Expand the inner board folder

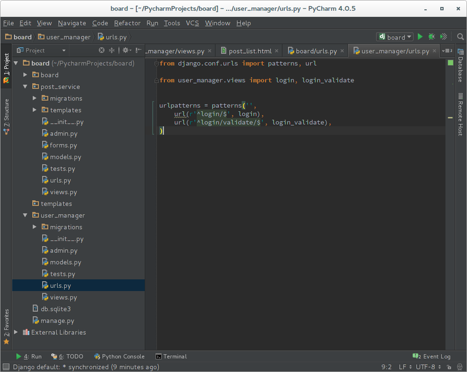pyautogui.click(x=25, y=75)
